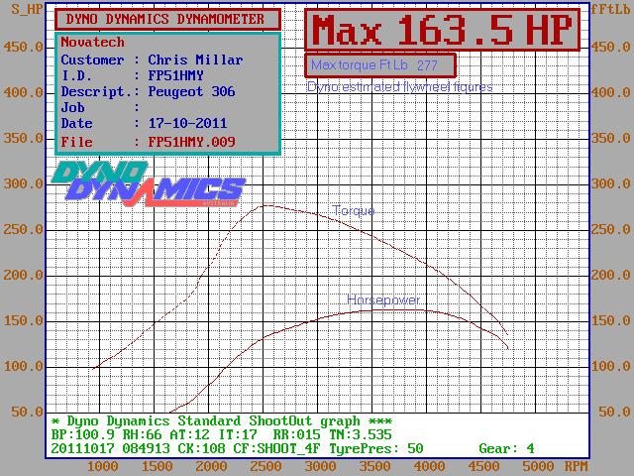Click the Max 163.5 HP readout box
This screenshot has width=634, height=476.
441,31
